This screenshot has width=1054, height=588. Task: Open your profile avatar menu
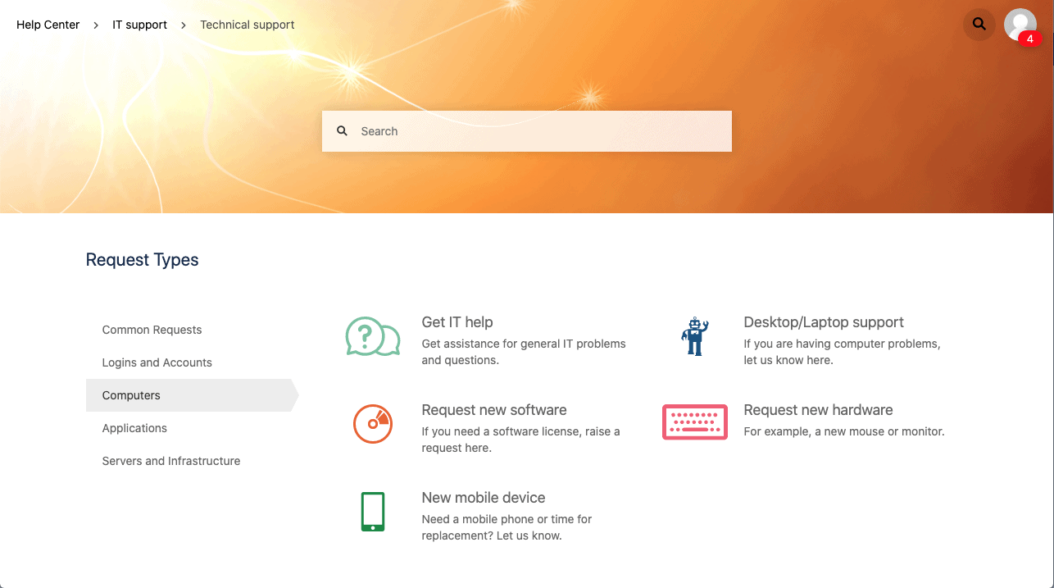1020,25
